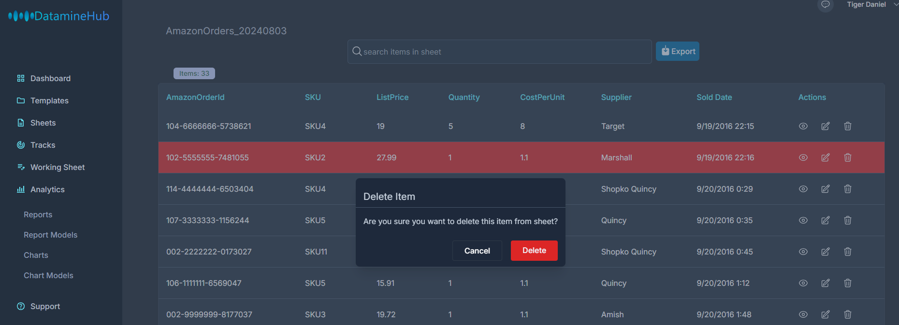Edit the order 104-6666666-5738621 row
The image size is (899, 325).
click(826, 126)
